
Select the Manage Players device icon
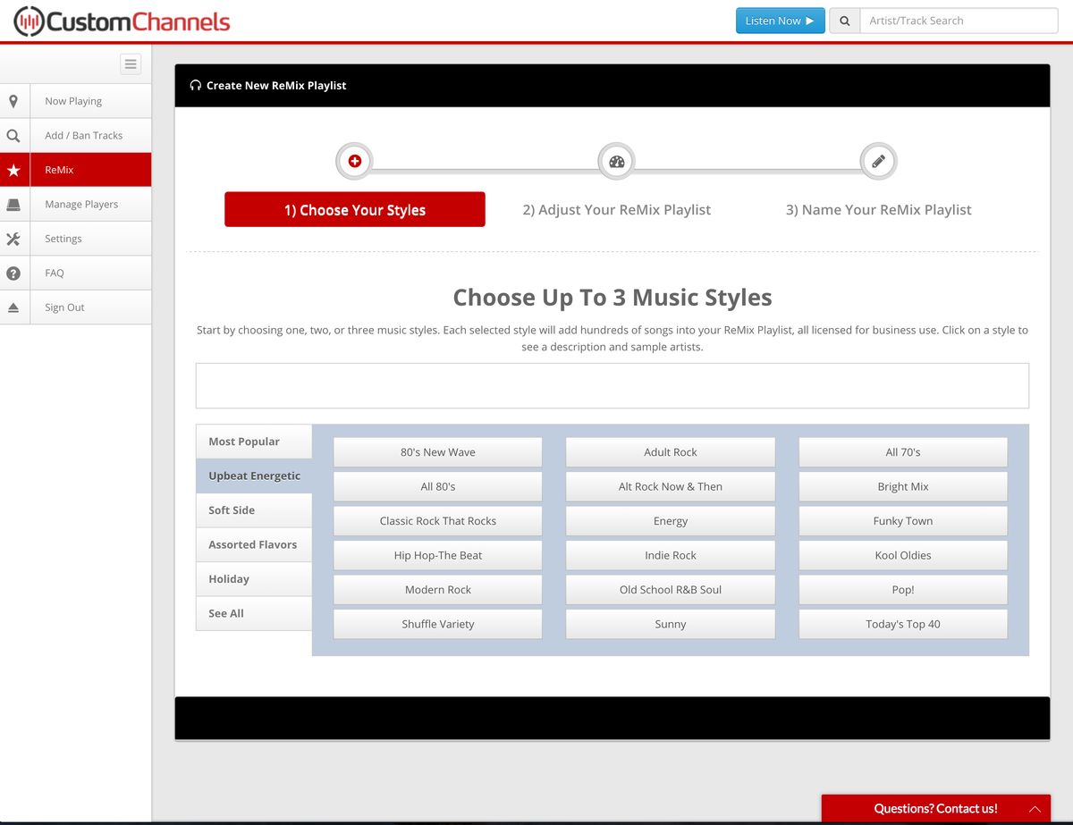click(14, 204)
